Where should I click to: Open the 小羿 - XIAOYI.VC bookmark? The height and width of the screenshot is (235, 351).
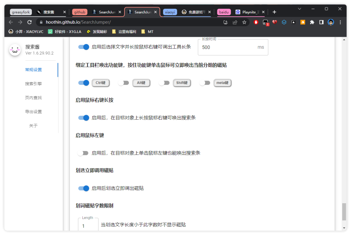tap(26, 32)
